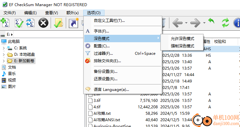
Task: Select file 4.tif in the list
Action: click(x=97, y=107)
